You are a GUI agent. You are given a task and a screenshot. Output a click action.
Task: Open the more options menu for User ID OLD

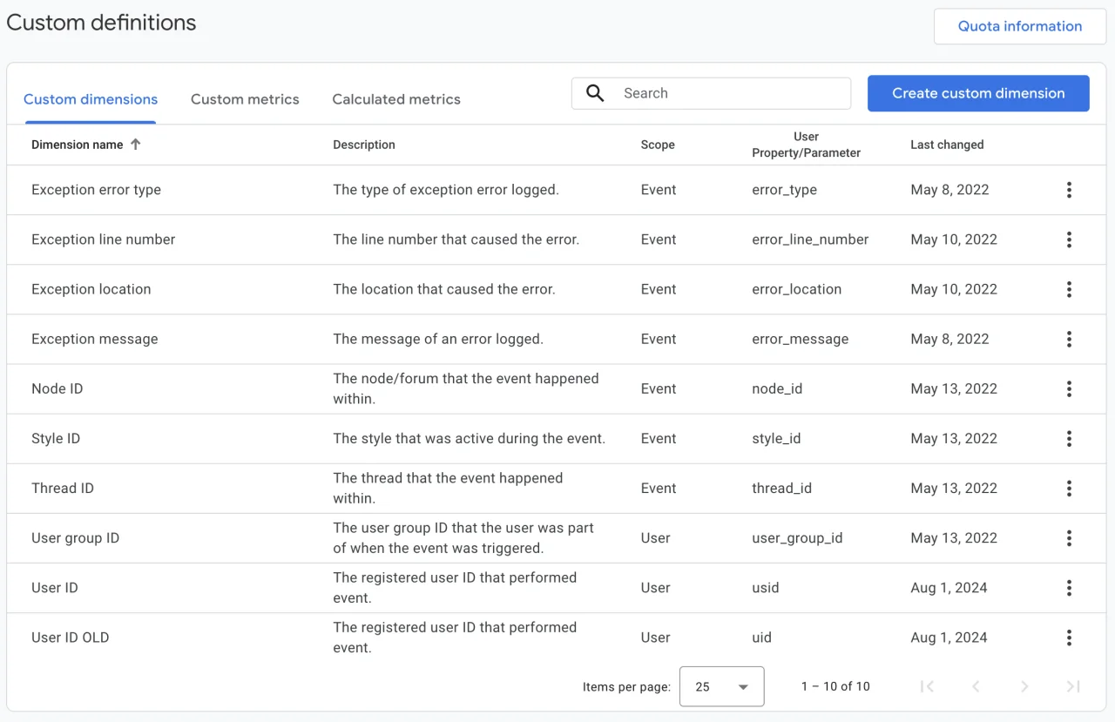pos(1069,637)
